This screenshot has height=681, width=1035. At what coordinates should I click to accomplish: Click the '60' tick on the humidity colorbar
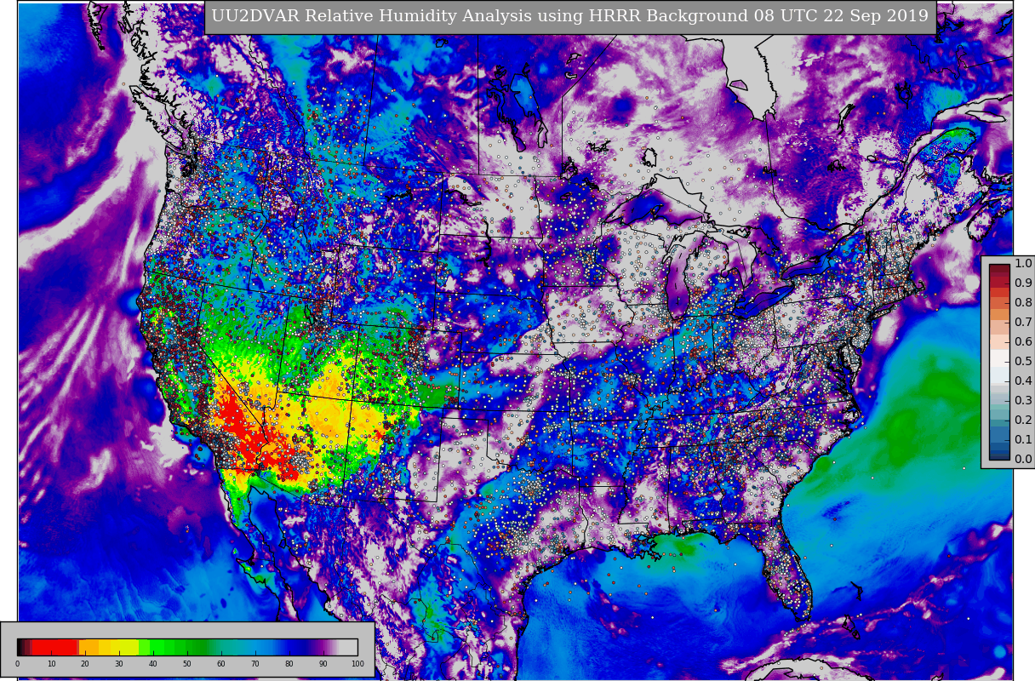[x=221, y=664]
